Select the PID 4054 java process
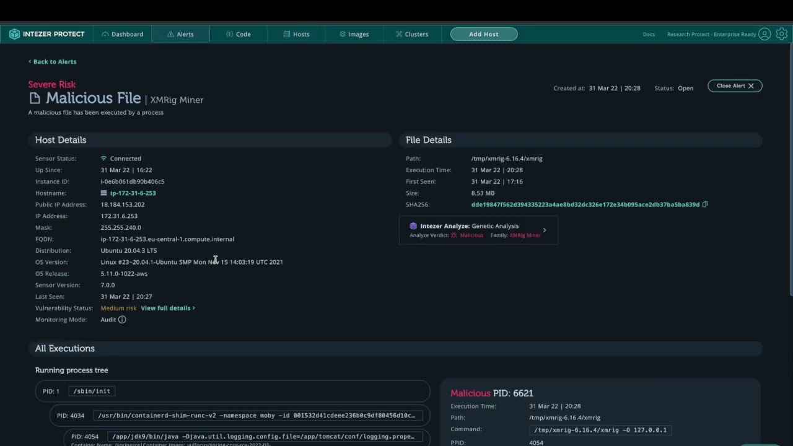 tap(247, 437)
